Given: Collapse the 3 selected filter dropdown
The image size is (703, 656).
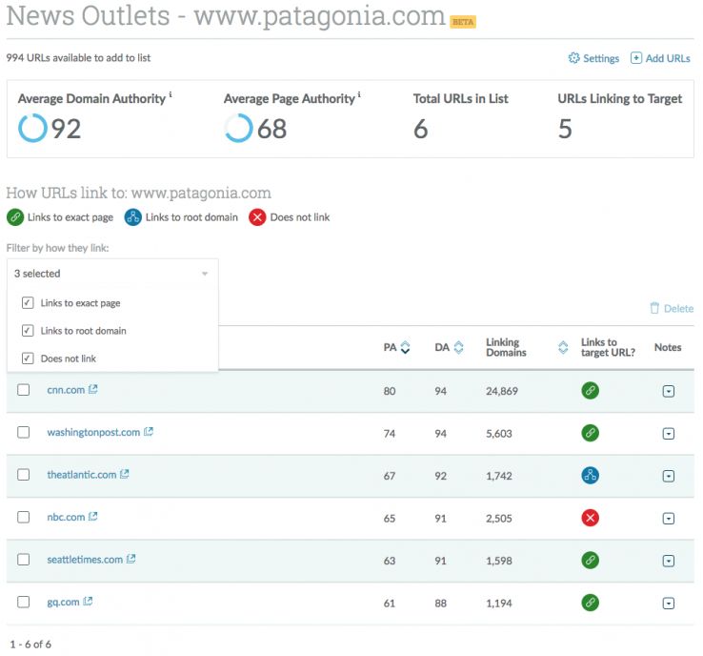Looking at the screenshot, I should click(x=204, y=274).
